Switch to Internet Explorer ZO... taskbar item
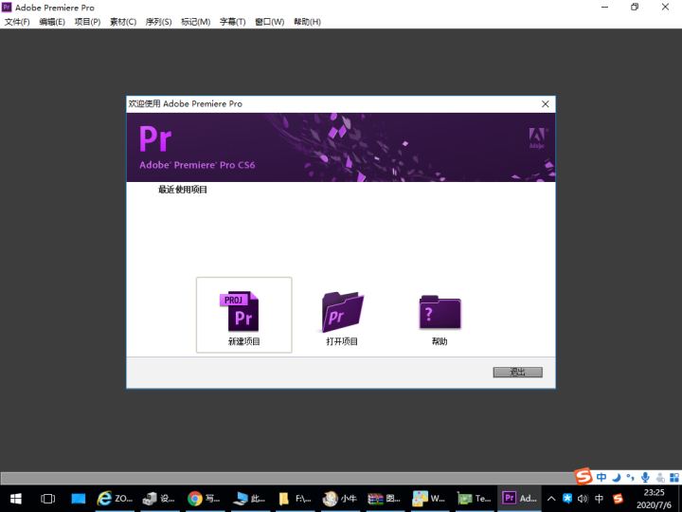This screenshot has width=682, height=512. (116, 499)
